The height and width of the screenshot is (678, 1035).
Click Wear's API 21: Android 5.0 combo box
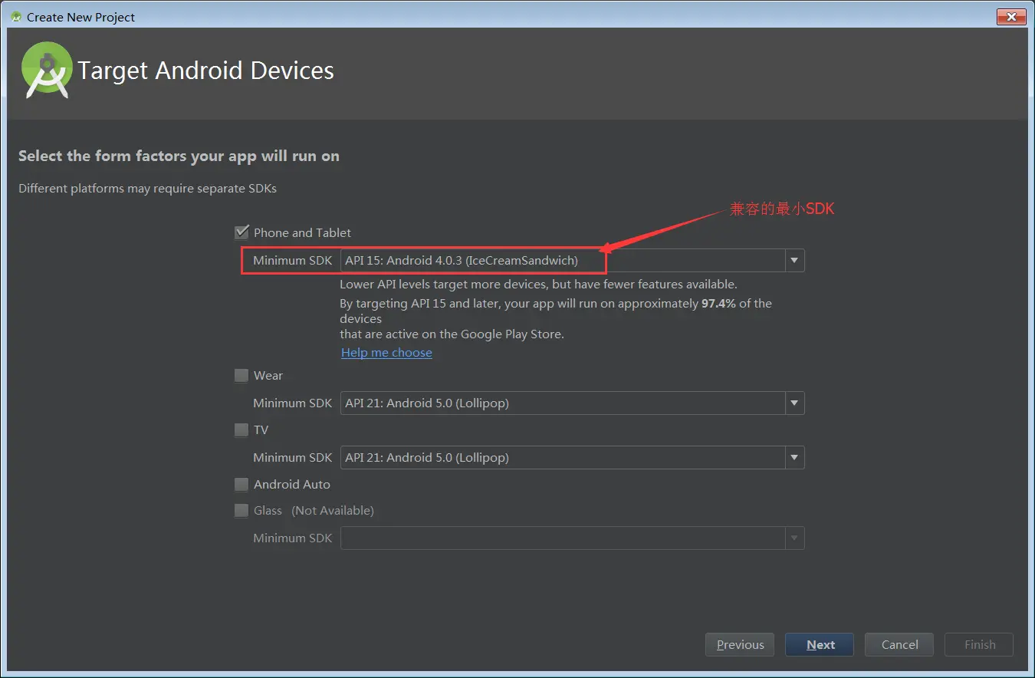(572, 403)
